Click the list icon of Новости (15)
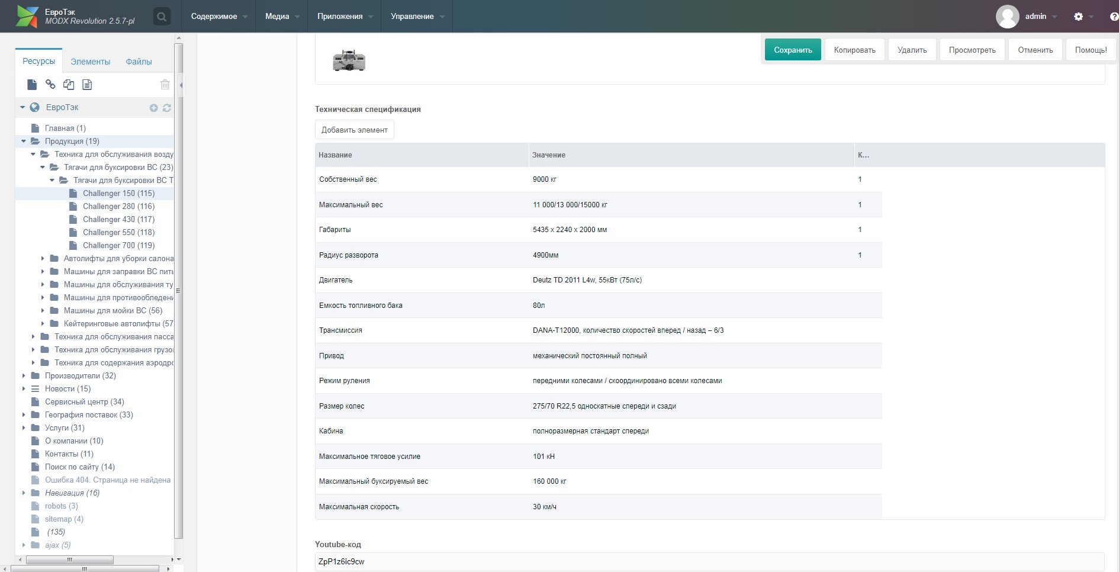 click(x=35, y=388)
